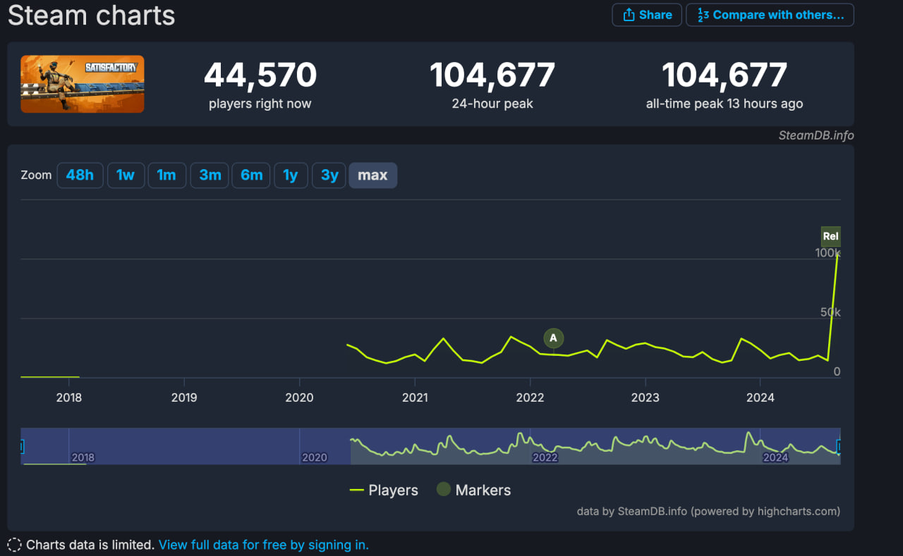903x556 pixels.
Task: Click the Satisfactory game thumbnail
Action: point(83,84)
